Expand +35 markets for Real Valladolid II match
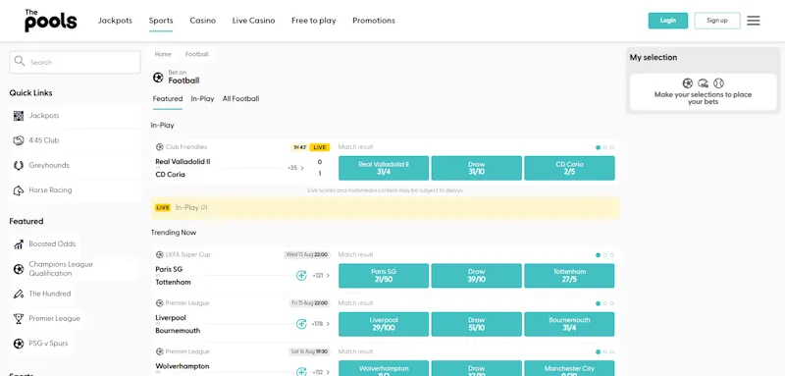 coord(295,168)
